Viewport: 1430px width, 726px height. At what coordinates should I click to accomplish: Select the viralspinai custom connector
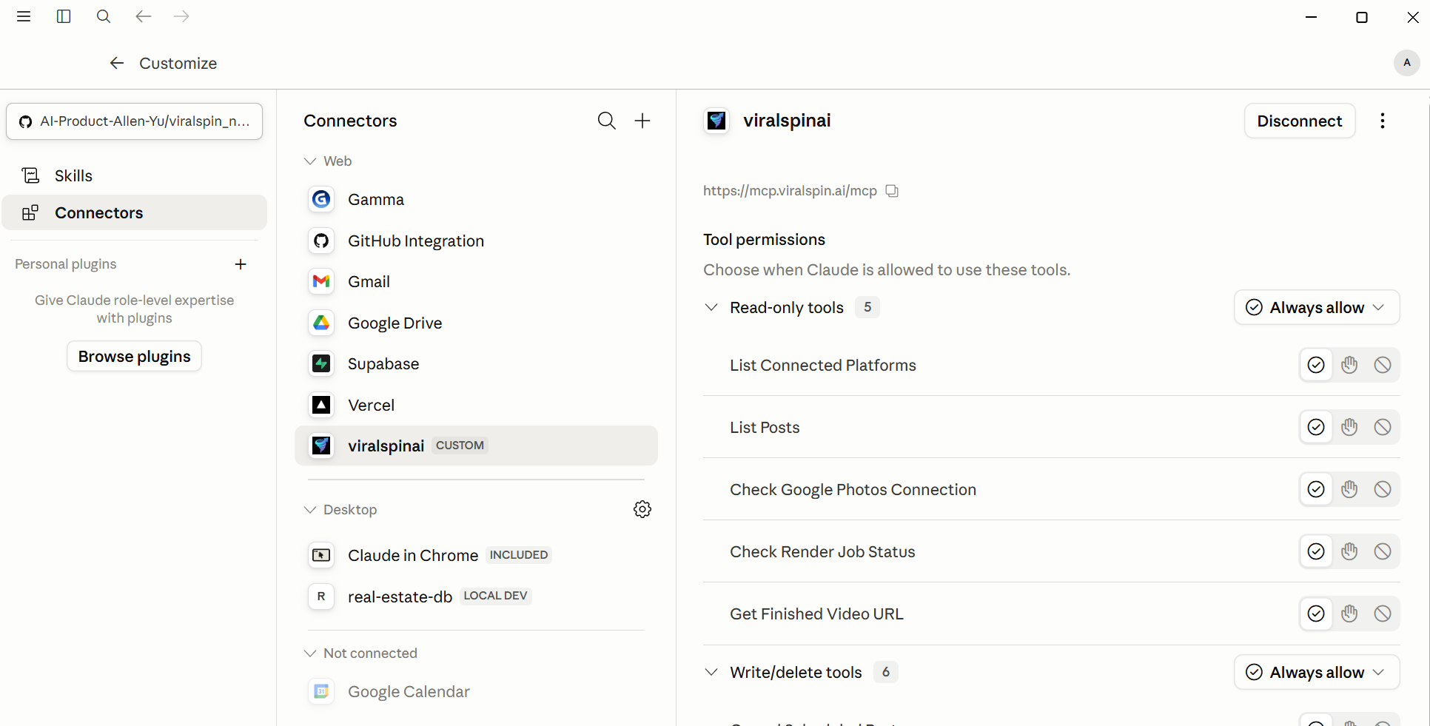pyautogui.click(x=476, y=446)
